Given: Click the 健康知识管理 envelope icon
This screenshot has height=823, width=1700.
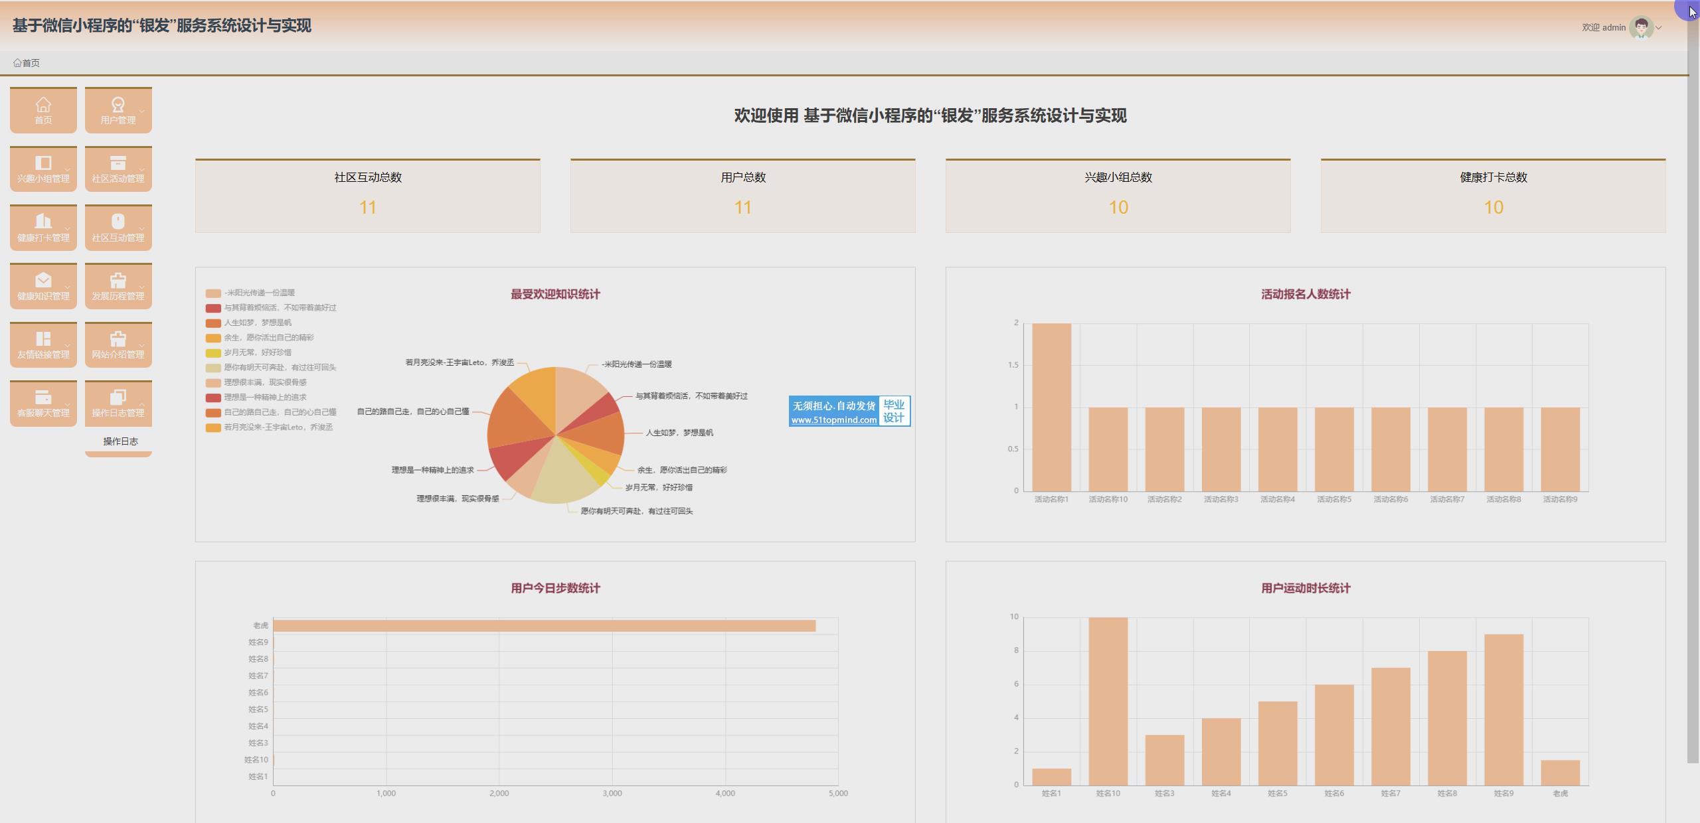Looking at the screenshot, I should pyautogui.click(x=43, y=280).
